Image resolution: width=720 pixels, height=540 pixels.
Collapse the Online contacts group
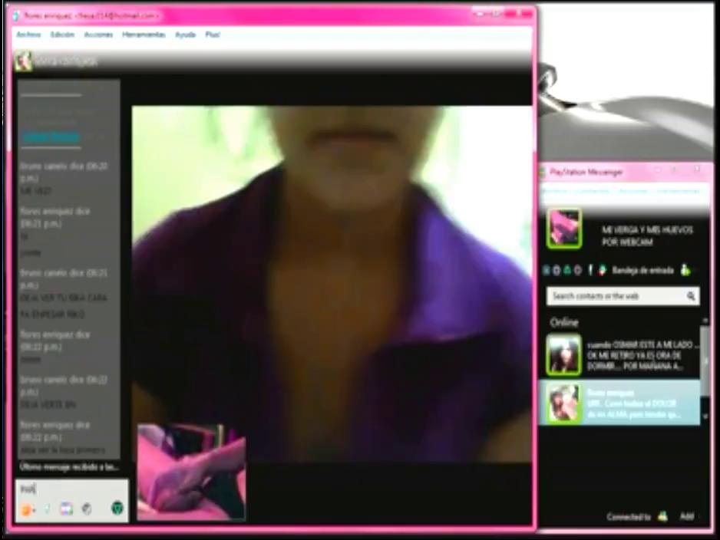coord(564,322)
